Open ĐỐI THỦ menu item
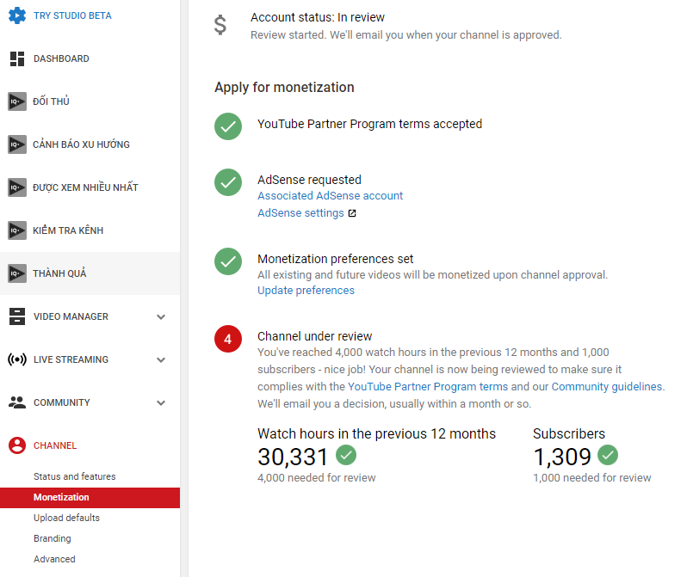The width and height of the screenshot is (687, 577). 51,101
